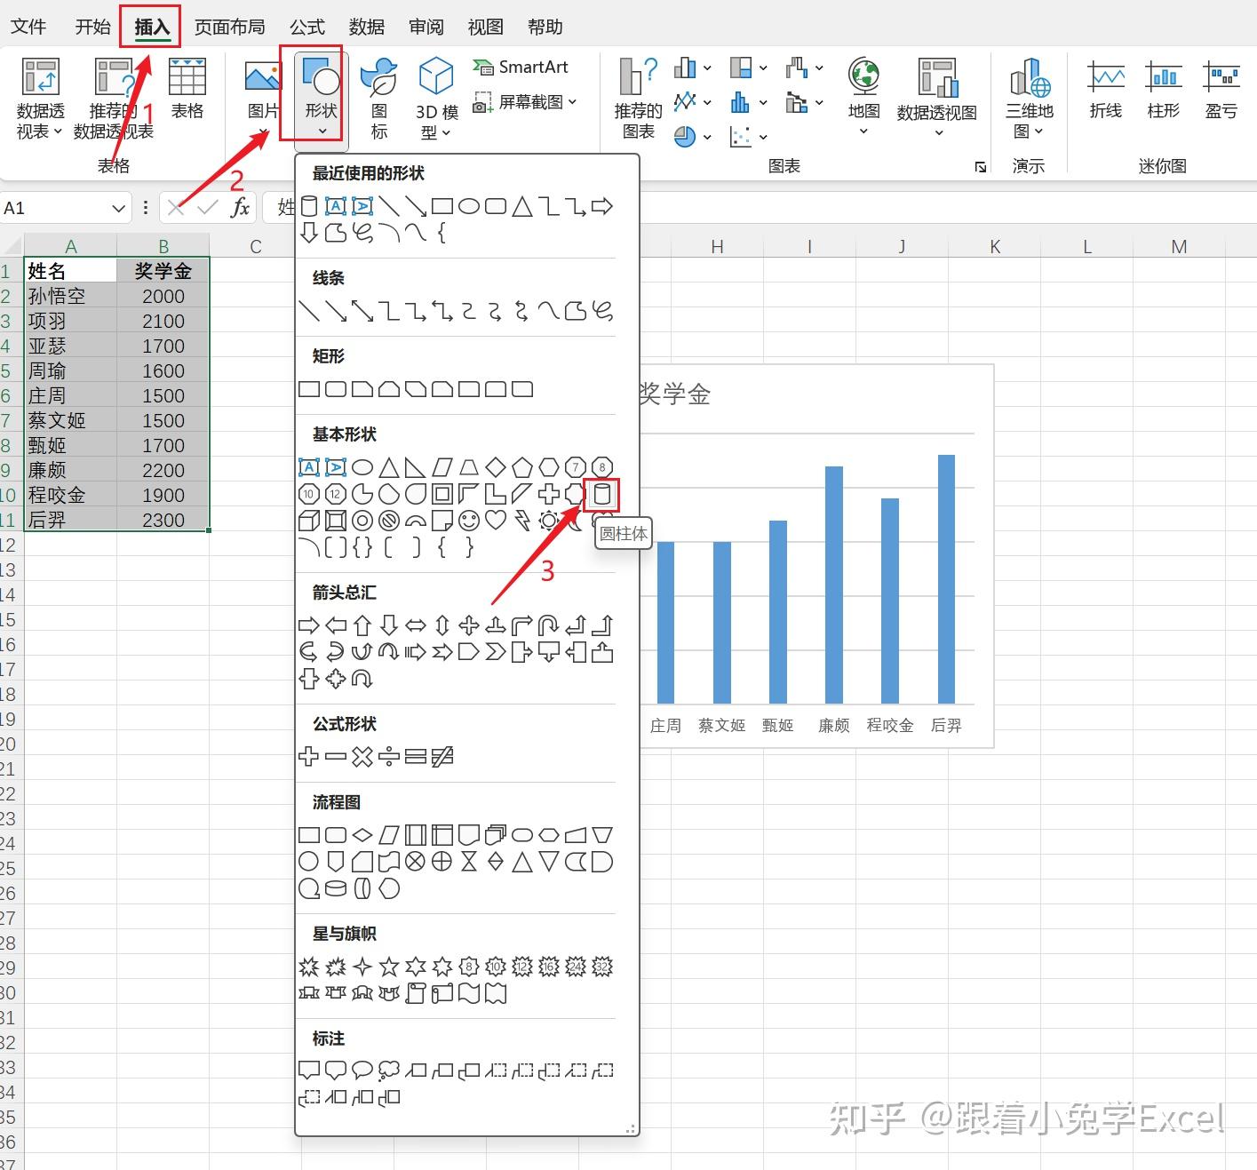Screen dimensions: 1257x1170
Task: Select the 圆柱体 cylinder shape
Action: pos(601,495)
